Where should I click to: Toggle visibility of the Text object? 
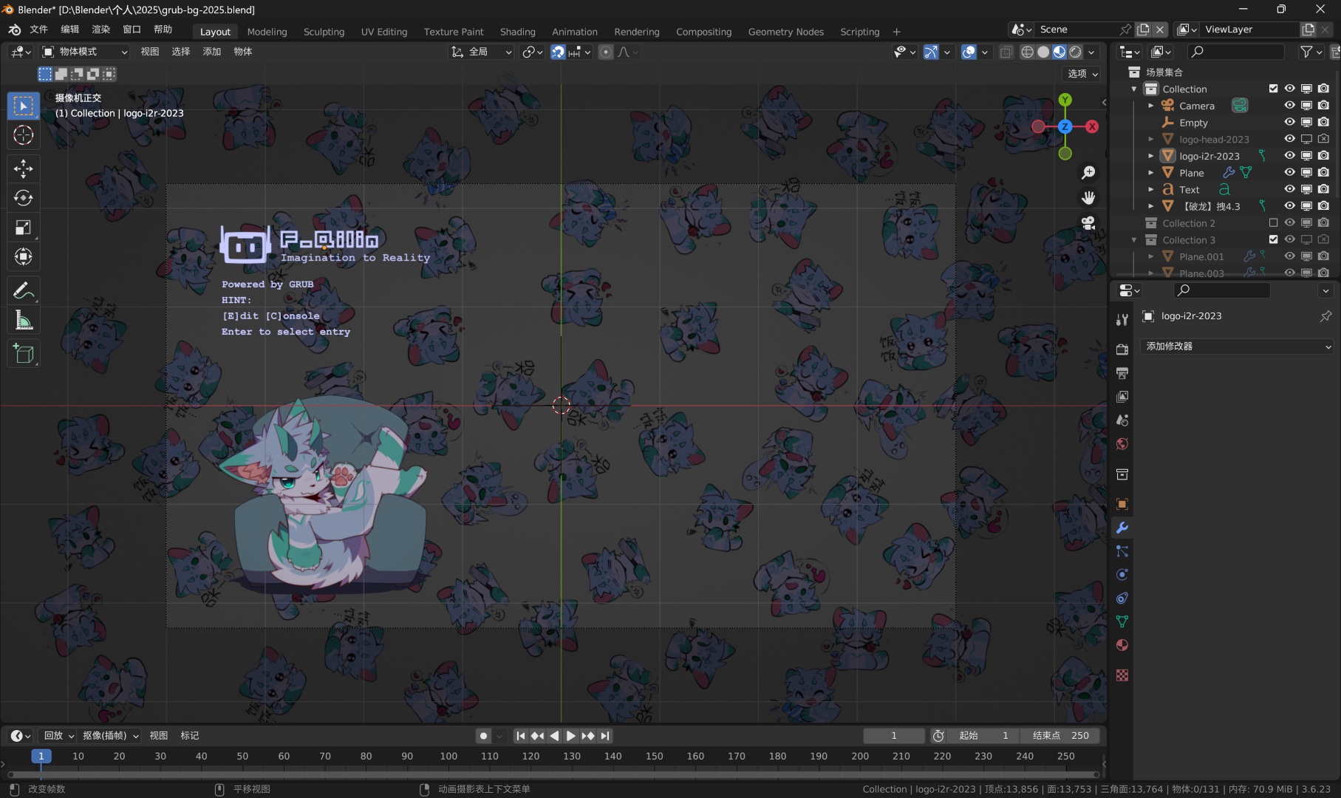[x=1289, y=189]
